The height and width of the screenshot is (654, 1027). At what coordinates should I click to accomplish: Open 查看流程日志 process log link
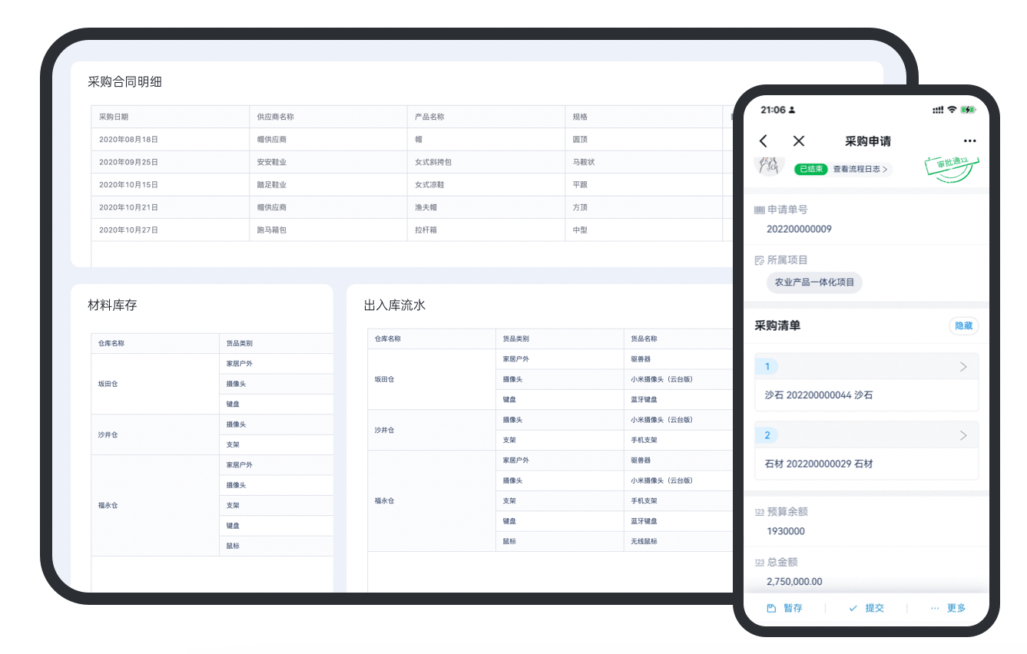pyautogui.click(x=860, y=169)
